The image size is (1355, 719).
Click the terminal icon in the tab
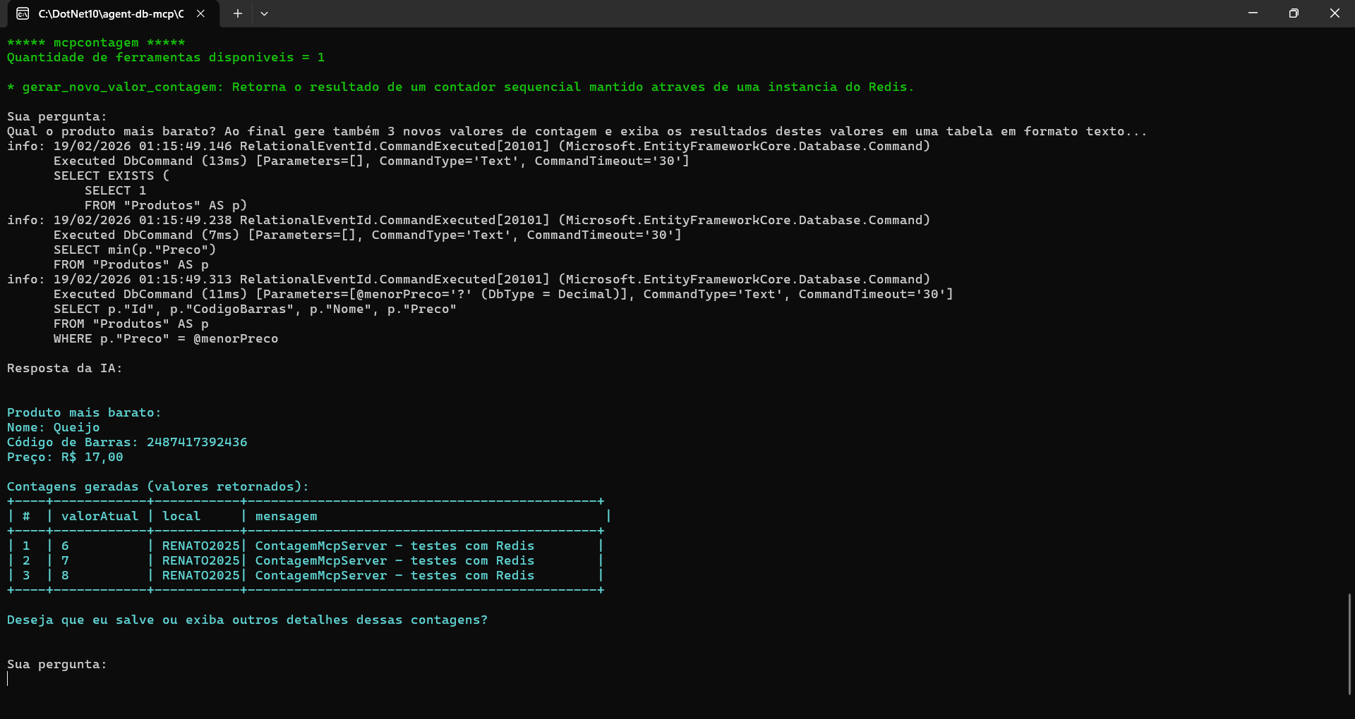coord(23,13)
